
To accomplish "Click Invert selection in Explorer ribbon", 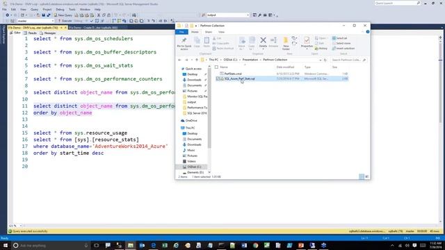I will point(343,49).
